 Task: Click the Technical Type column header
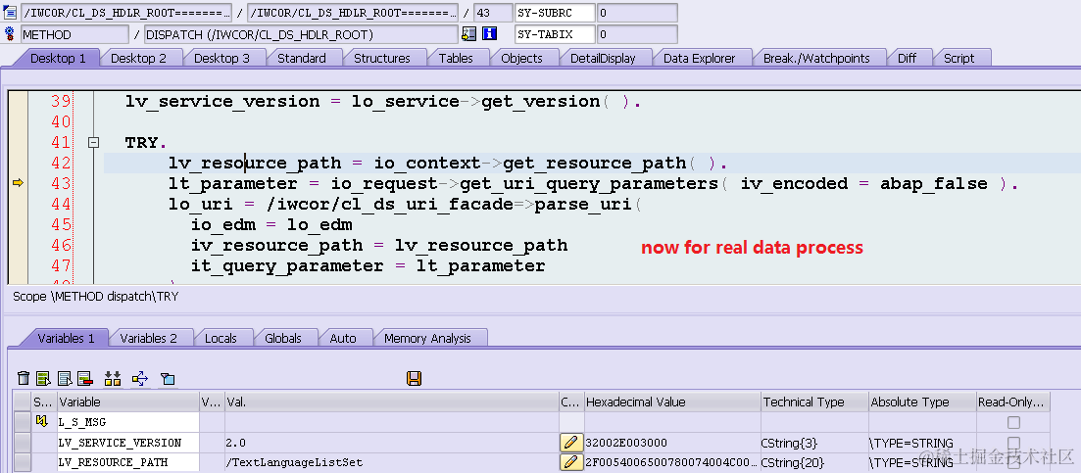[x=814, y=402]
